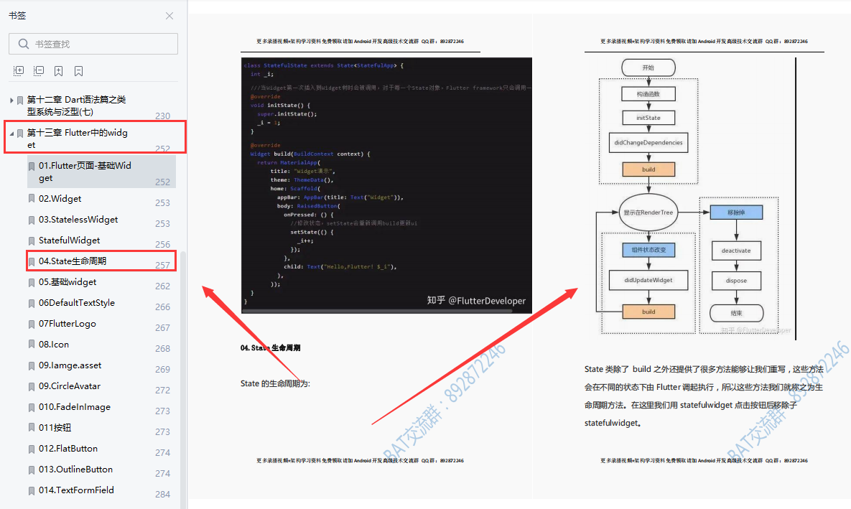Expand all bookmarks icon

19,71
